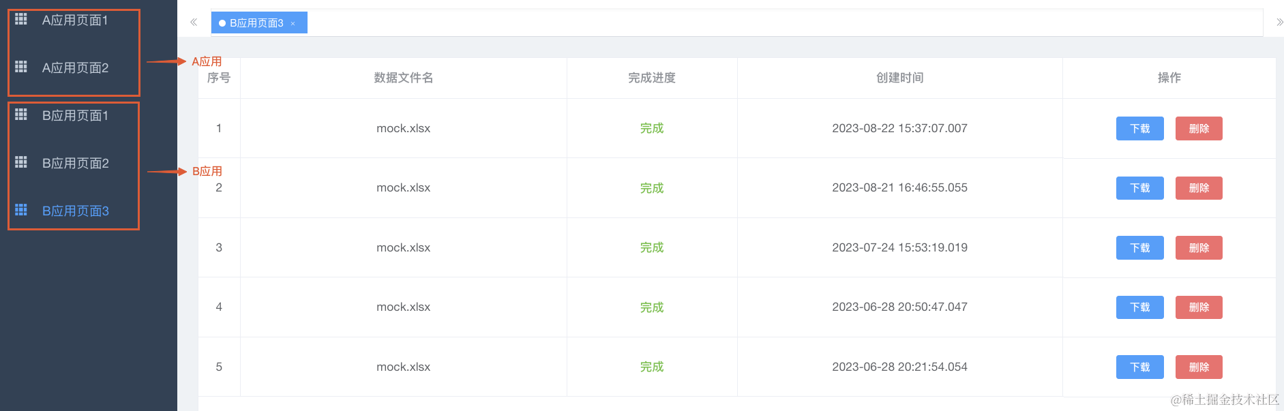Download the file created 2023-06-28 20:50:47
This screenshot has width=1284, height=411.
(1139, 307)
